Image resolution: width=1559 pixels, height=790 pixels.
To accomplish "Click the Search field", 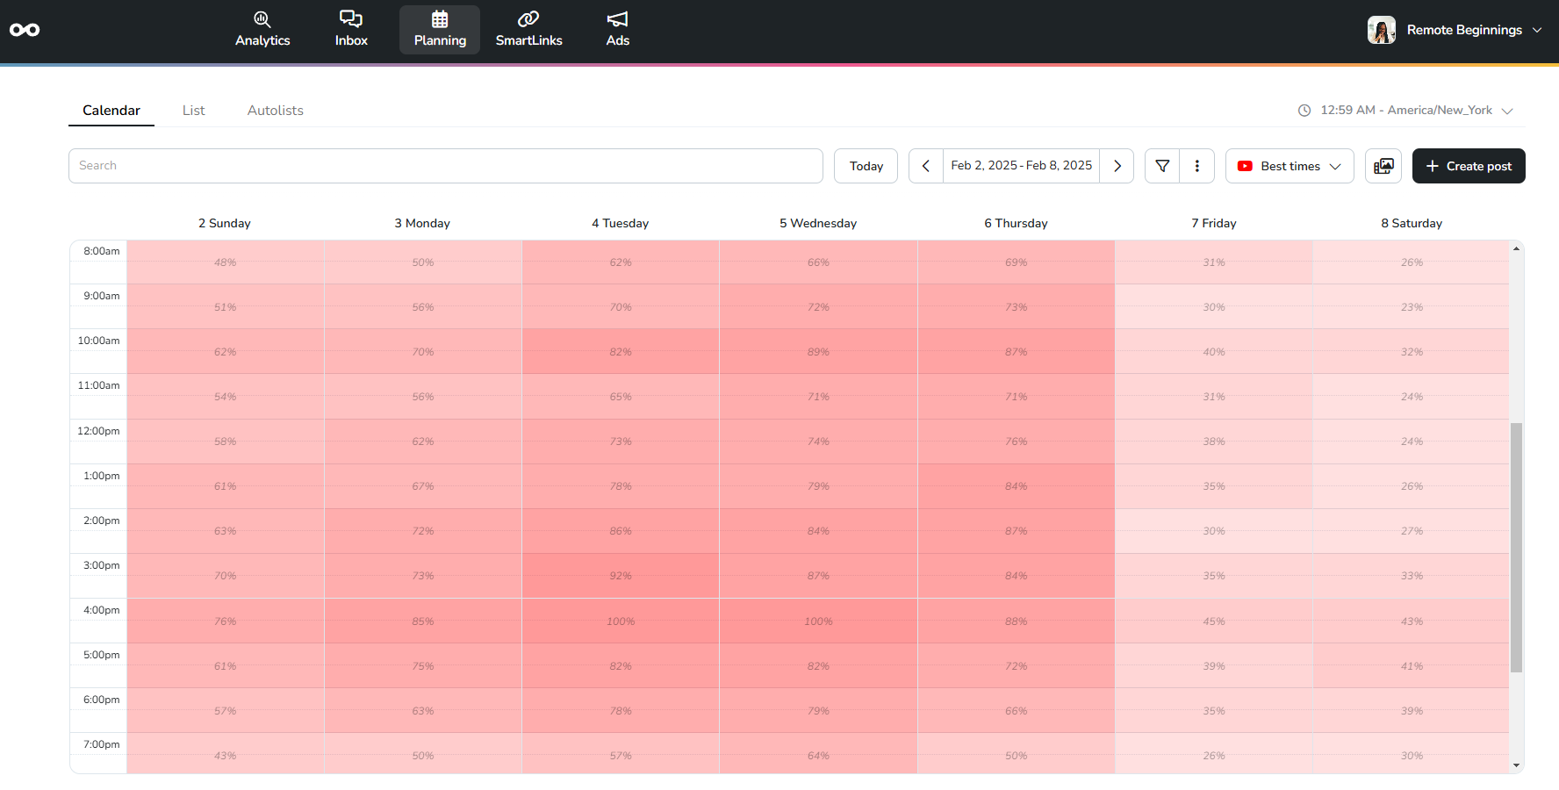I will pyautogui.click(x=445, y=165).
